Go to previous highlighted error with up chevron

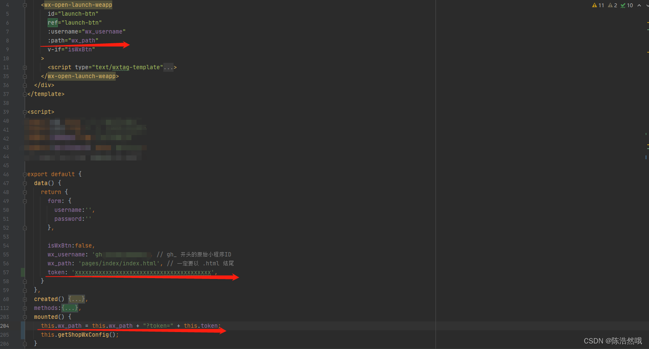click(639, 5)
